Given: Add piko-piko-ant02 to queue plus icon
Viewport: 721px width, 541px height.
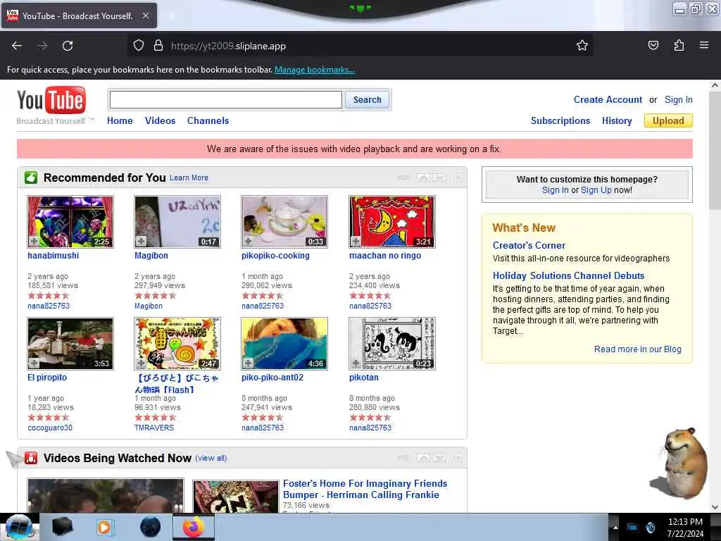Looking at the screenshot, I should [249, 363].
